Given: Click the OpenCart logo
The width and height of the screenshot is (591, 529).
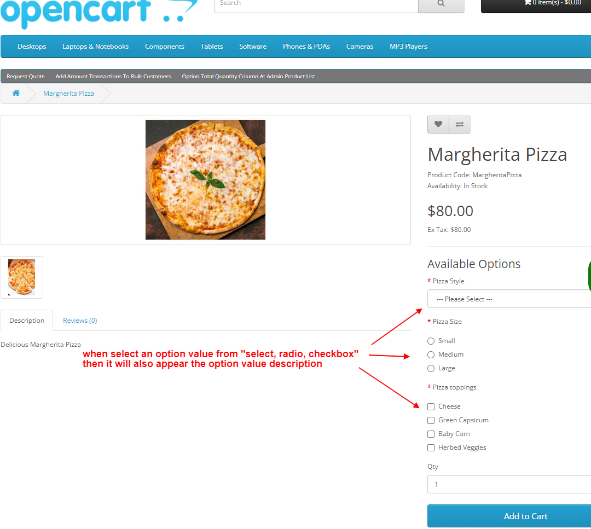Looking at the screenshot, I should [x=99, y=12].
